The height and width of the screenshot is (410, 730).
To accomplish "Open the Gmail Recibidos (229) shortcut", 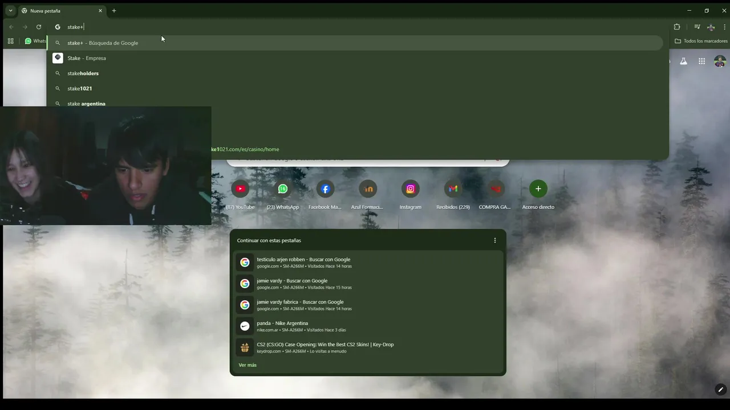I will click(453, 194).
